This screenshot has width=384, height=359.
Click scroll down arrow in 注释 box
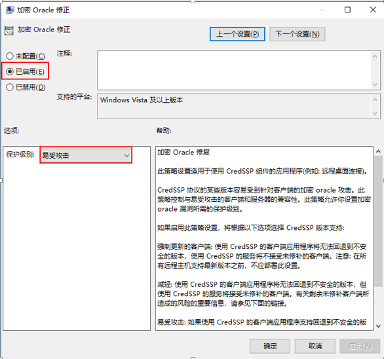[375, 85]
